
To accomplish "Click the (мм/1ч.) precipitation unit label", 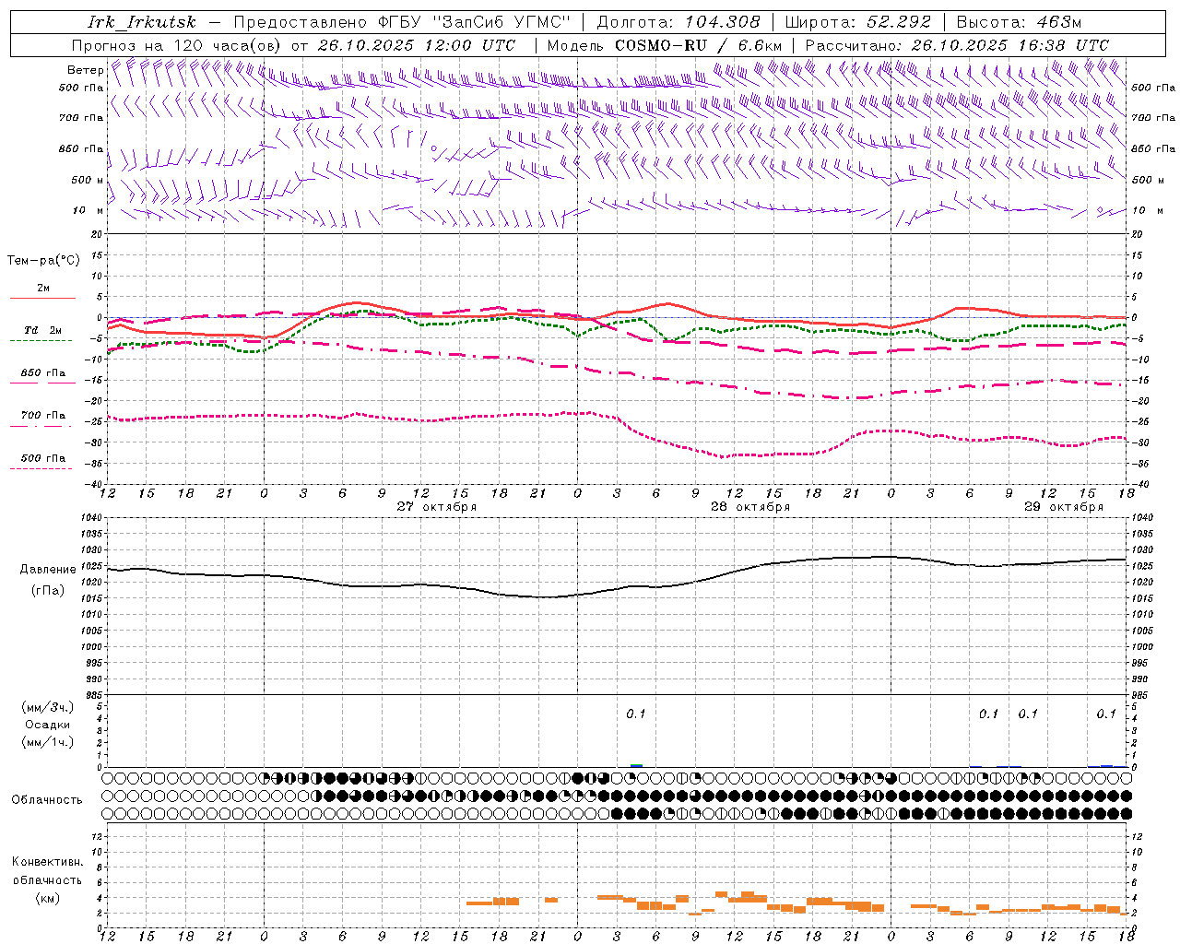I will (47, 742).
